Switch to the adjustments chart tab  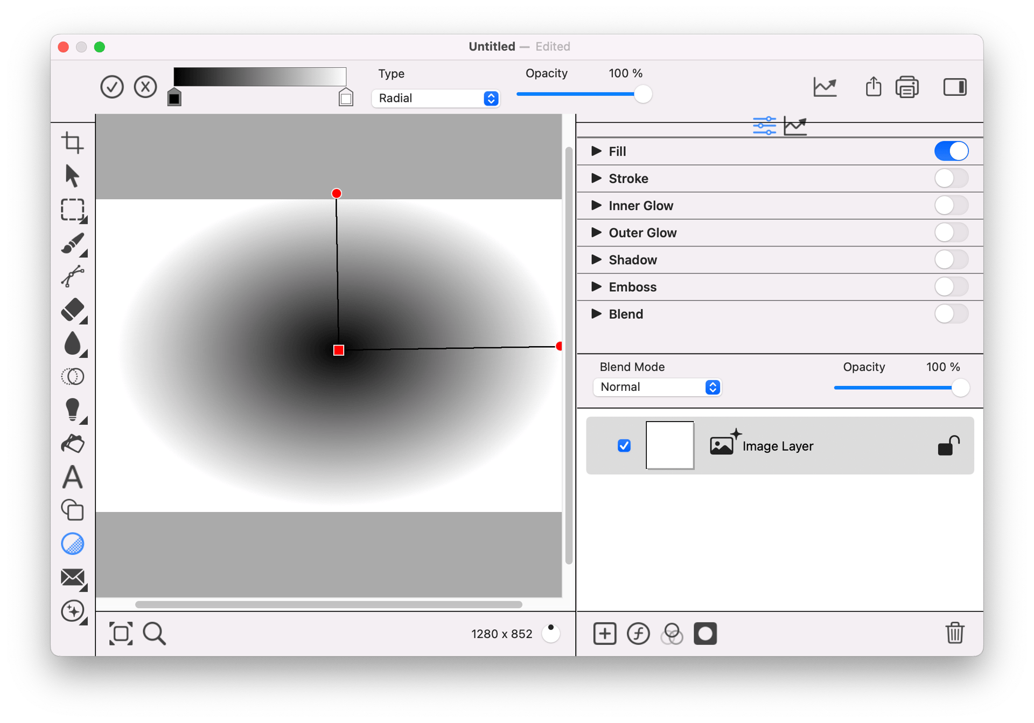pyautogui.click(x=795, y=126)
